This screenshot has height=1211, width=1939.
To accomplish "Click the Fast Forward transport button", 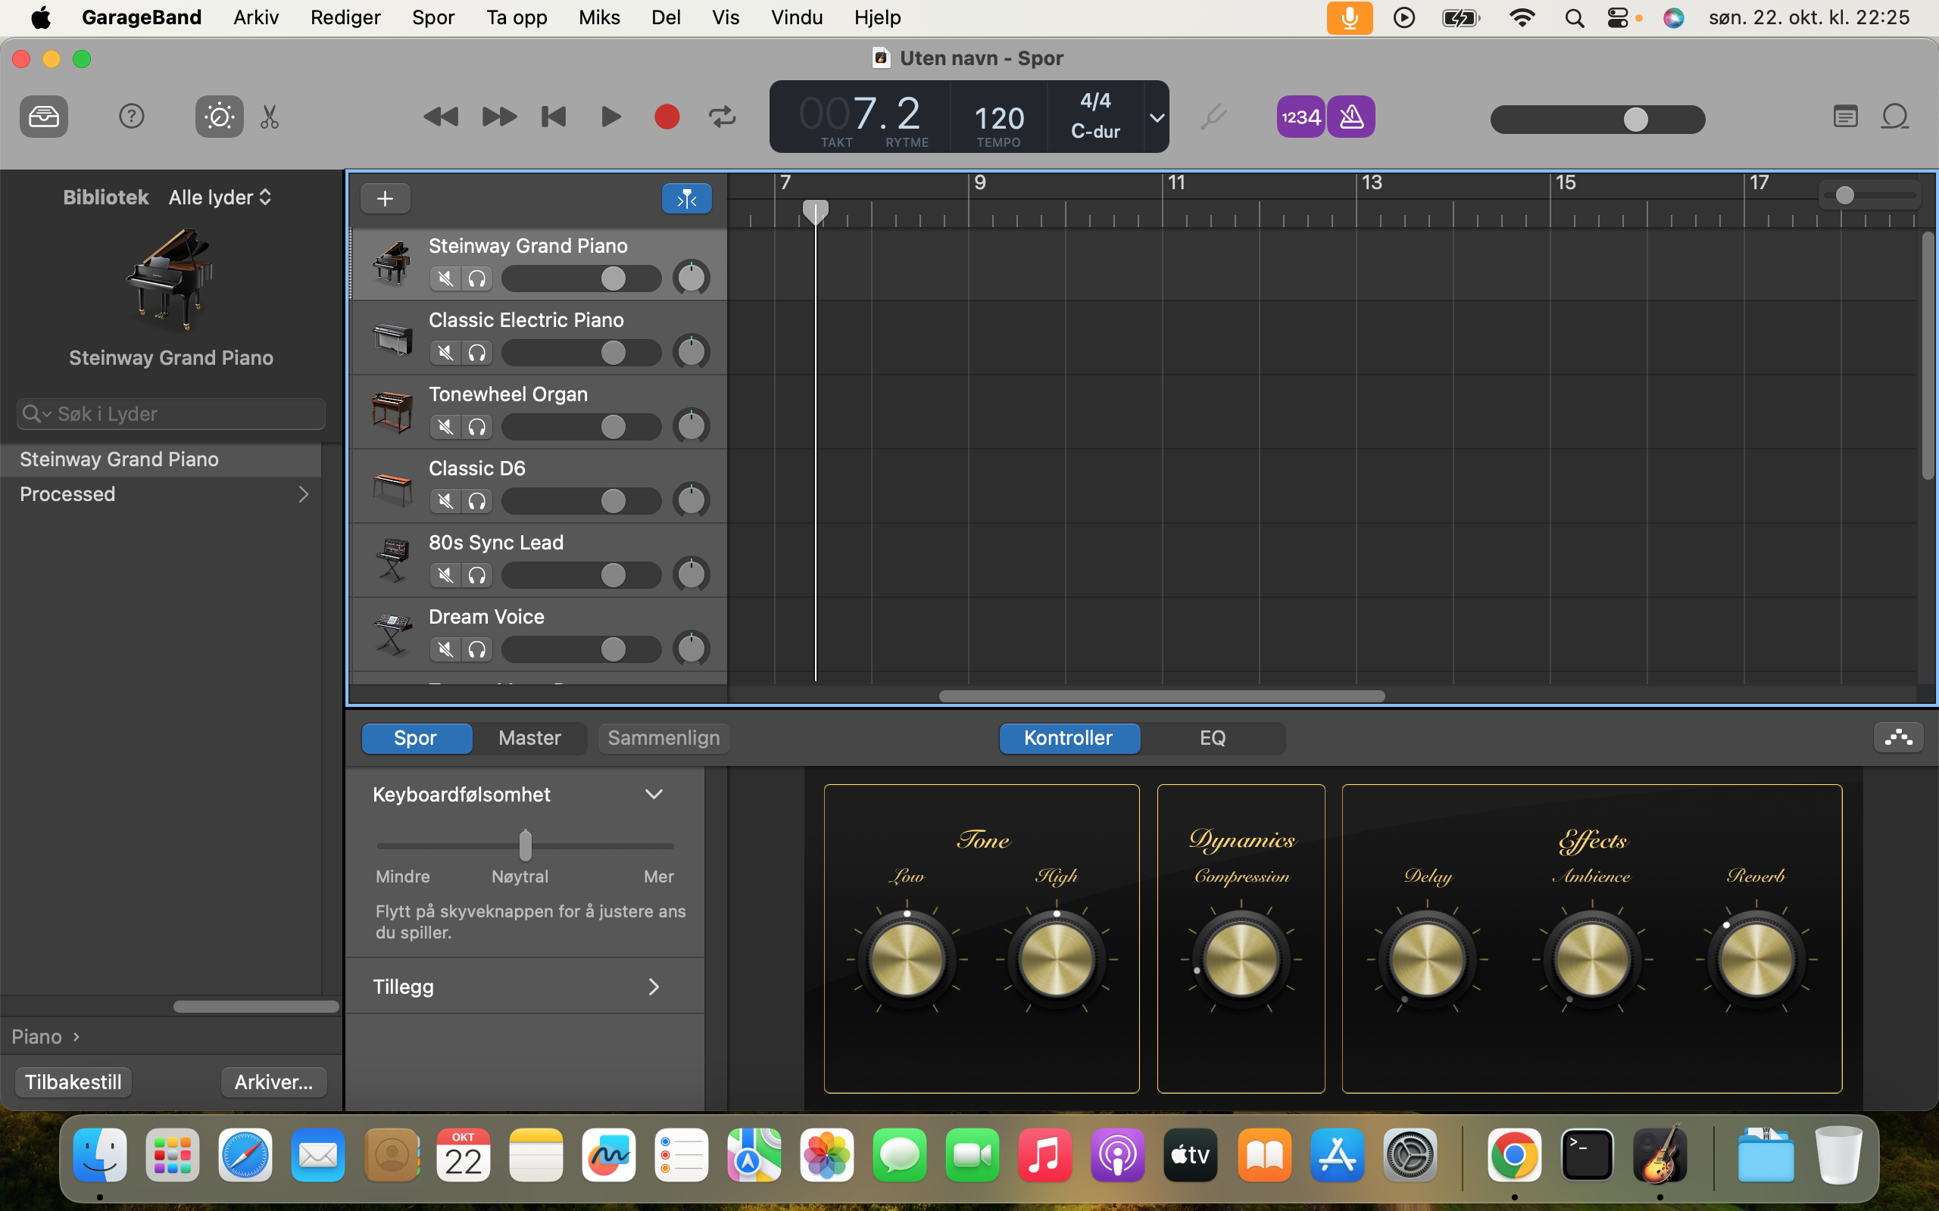I will click(499, 117).
